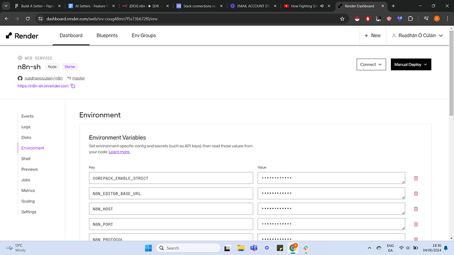
Task: Switch to the Blueprints tab
Action: [x=107, y=35]
